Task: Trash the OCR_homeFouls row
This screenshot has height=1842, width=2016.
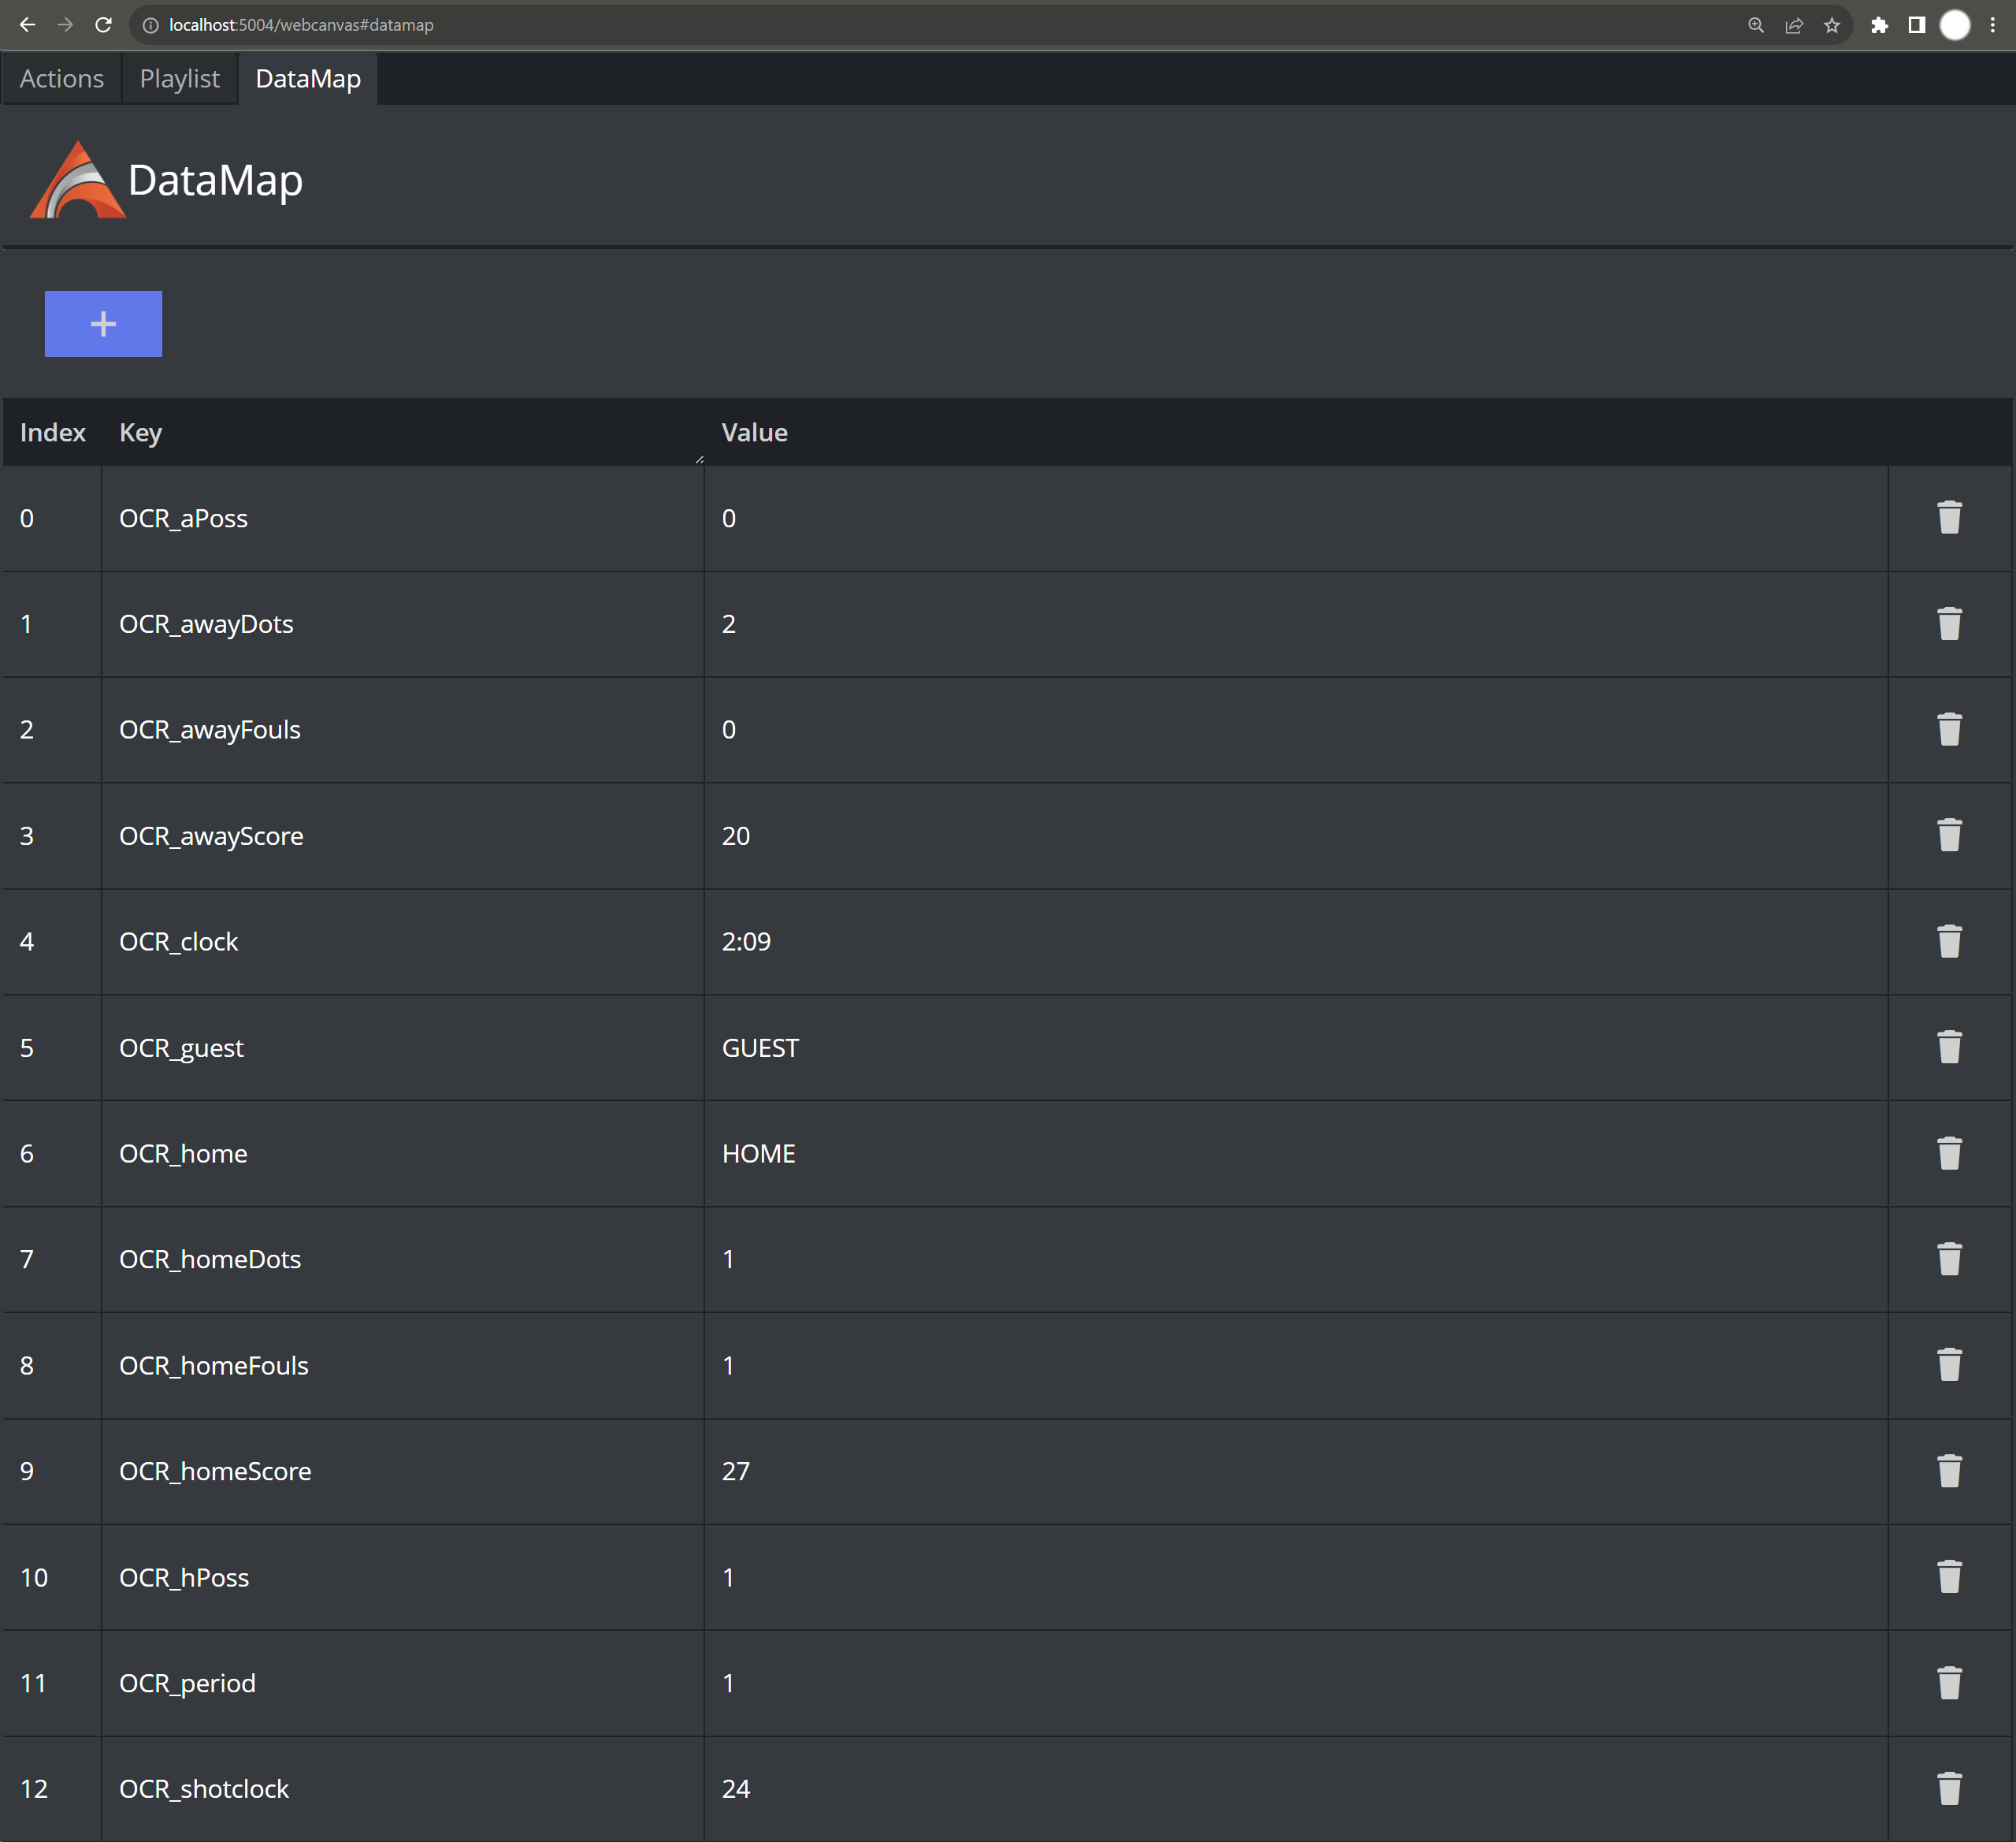Action: pos(1948,1364)
